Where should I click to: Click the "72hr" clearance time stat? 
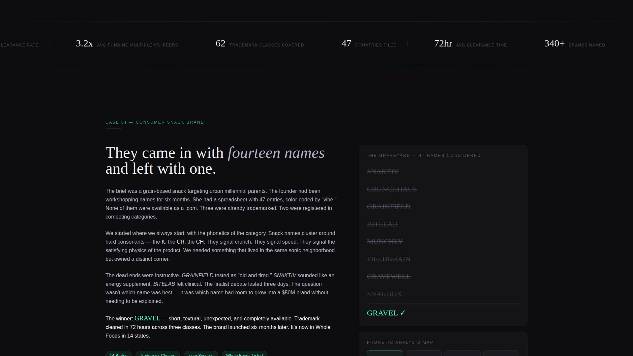pos(443,44)
